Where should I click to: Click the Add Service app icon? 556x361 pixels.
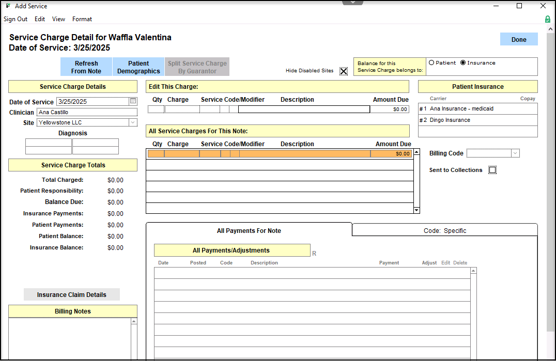coord(8,6)
